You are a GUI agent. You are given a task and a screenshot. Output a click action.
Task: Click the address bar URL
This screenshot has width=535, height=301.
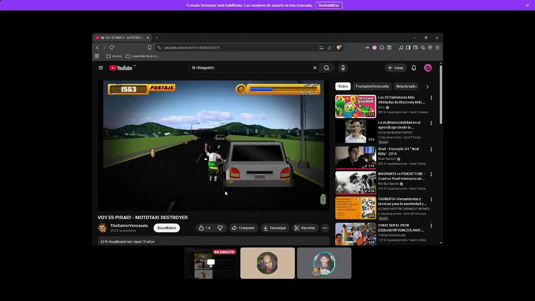coord(192,48)
